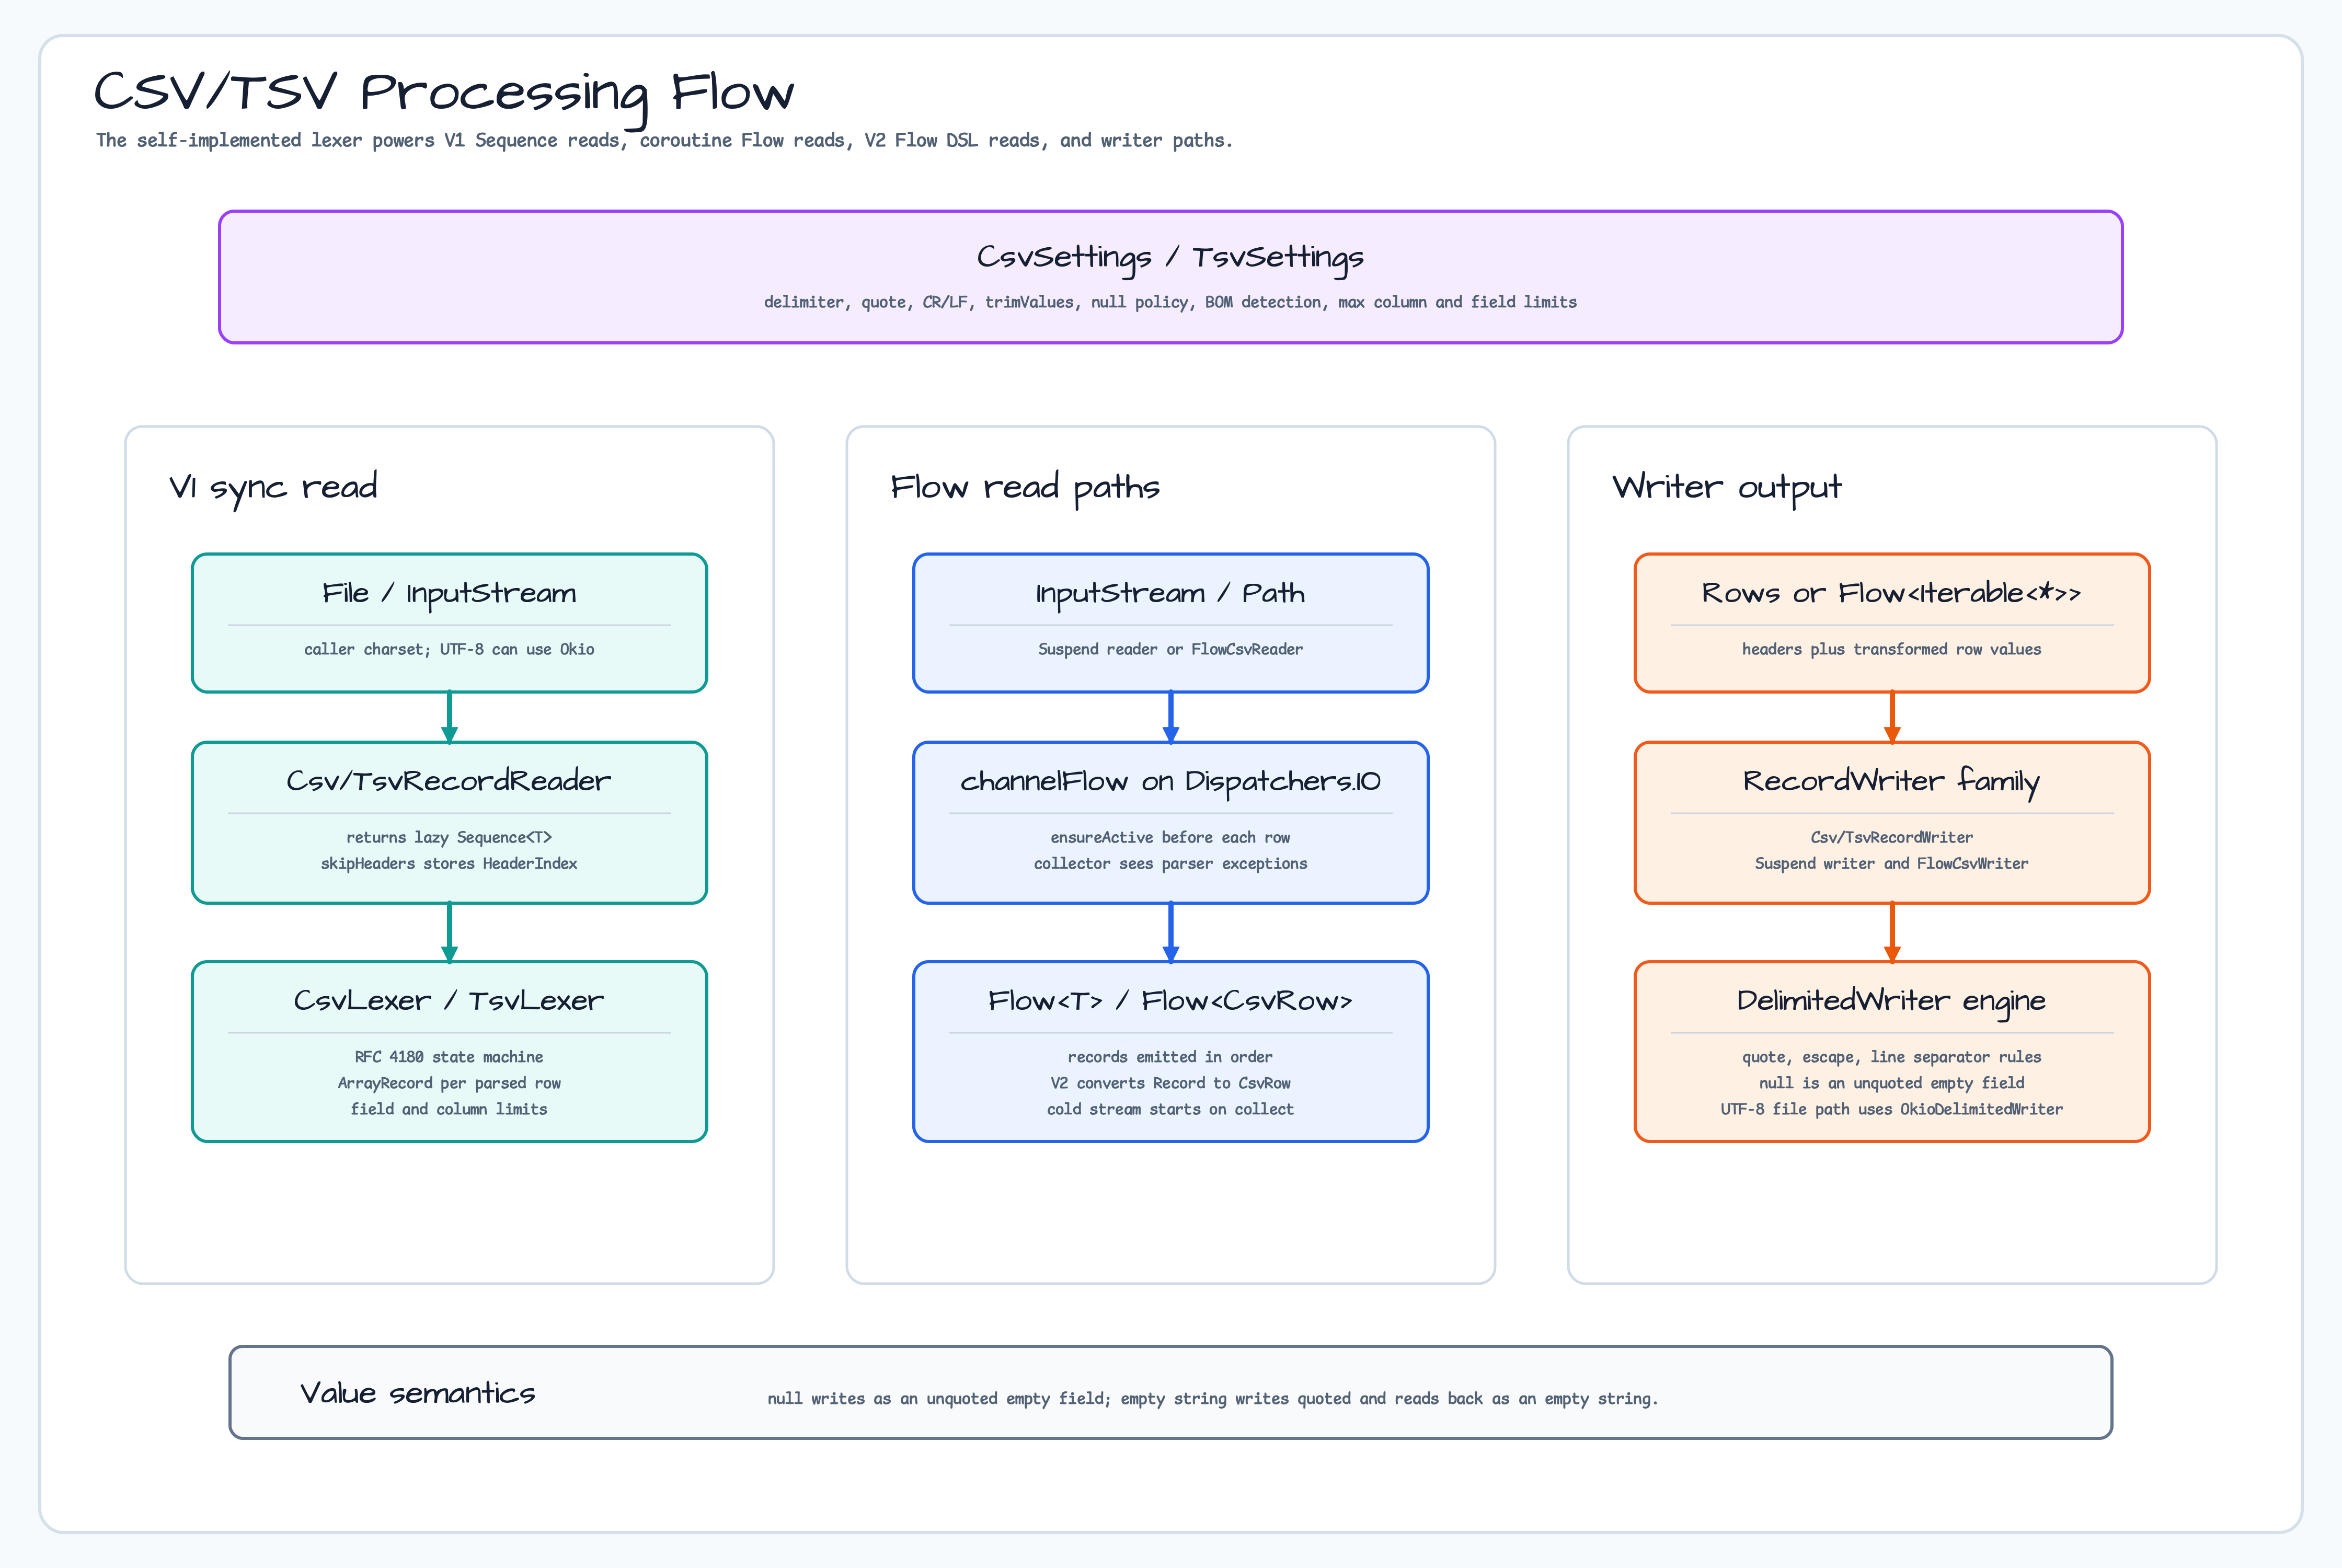Click 'records emitted in order' line
This screenshot has width=2342, height=1568.
[1170, 1057]
